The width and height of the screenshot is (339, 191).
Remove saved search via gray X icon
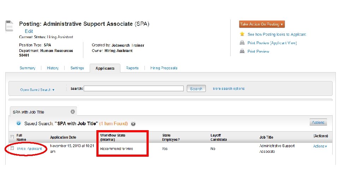[x=133, y=124]
